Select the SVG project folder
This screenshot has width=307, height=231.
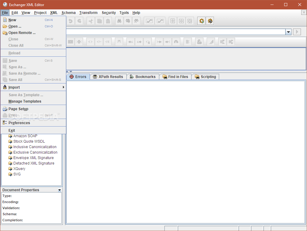[x=17, y=174]
